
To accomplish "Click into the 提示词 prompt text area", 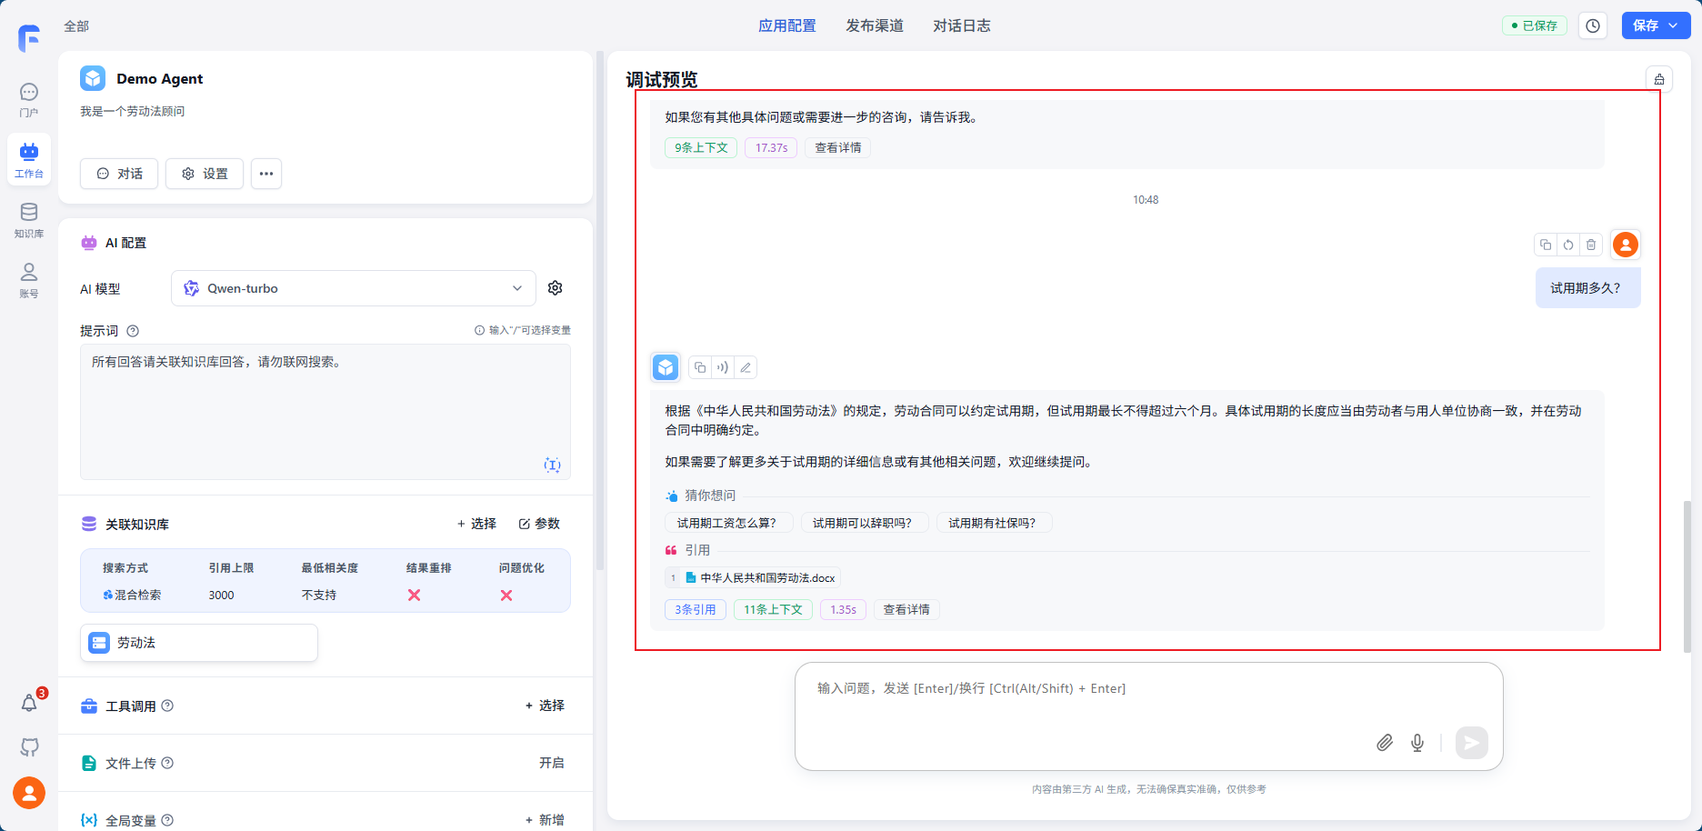I will tap(325, 411).
